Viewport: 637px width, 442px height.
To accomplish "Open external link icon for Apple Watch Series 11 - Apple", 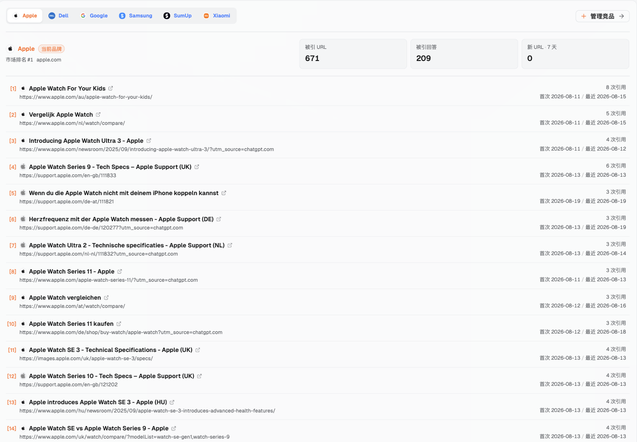I will coord(120,271).
